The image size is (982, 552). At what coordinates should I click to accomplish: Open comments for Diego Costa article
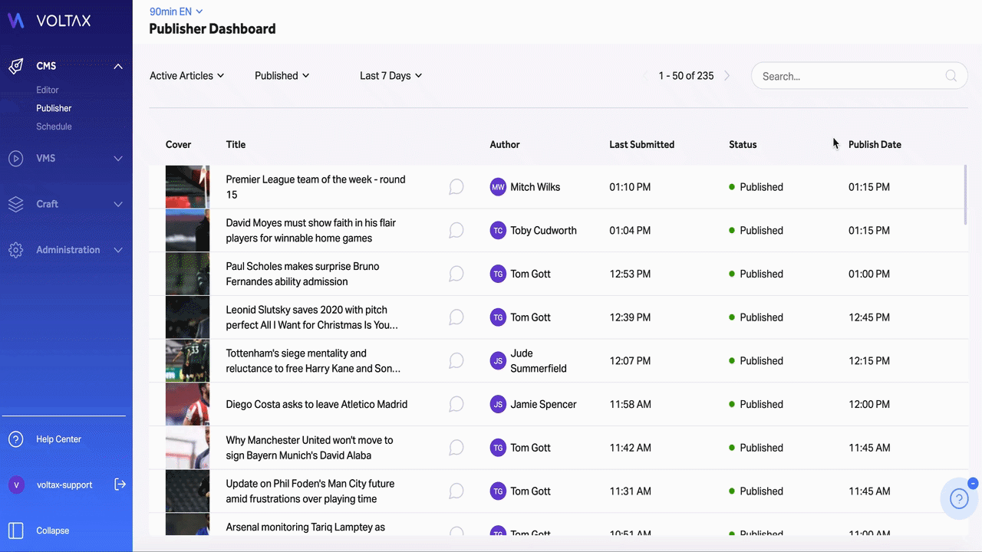(456, 404)
